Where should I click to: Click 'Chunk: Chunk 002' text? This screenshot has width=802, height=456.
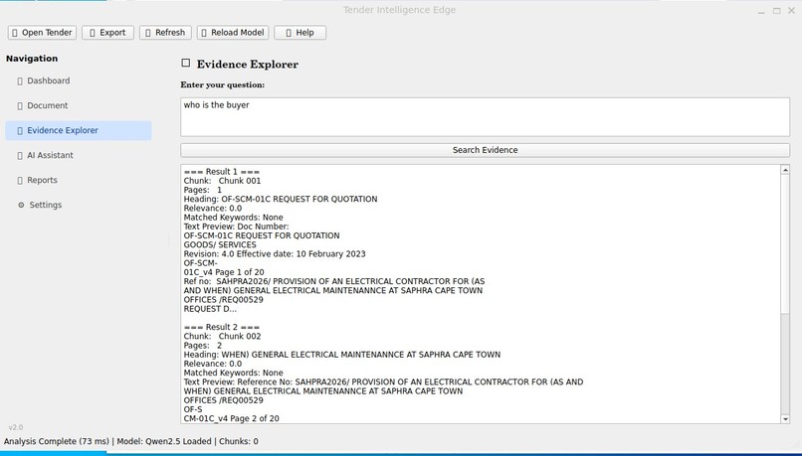pyautogui.click(x=222, y=336)
